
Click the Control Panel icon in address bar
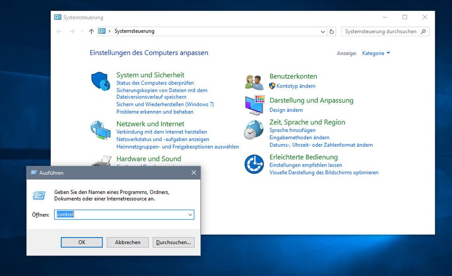(x=102, y=31)
